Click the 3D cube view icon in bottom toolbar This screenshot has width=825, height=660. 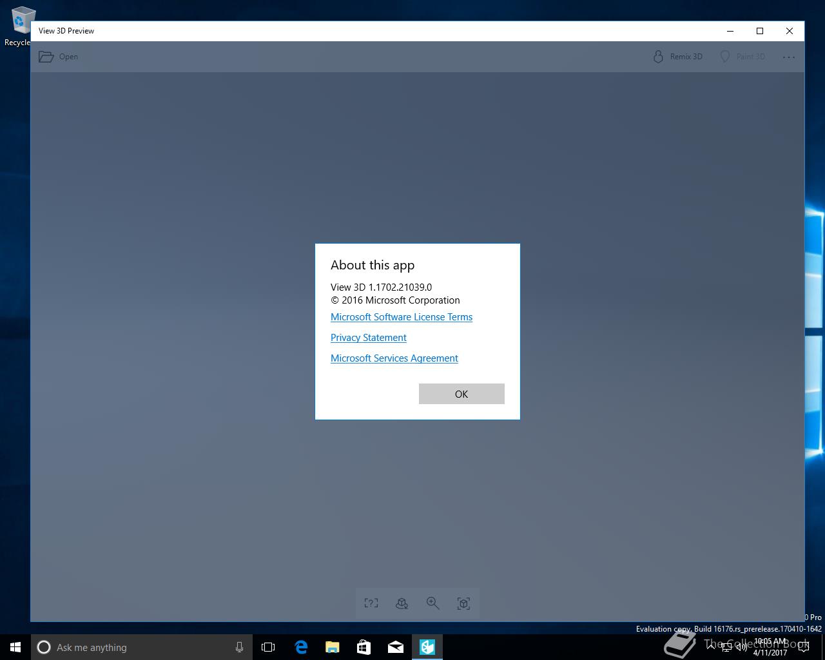tap(464, 603)
